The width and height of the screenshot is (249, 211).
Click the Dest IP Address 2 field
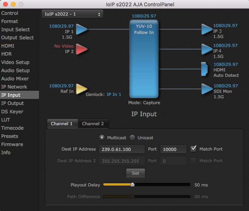click(122, 161)
